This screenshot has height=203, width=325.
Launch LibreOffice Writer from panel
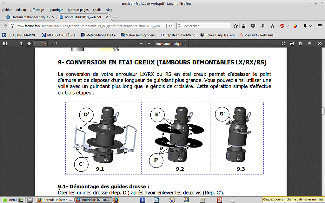tap(156, 200)
